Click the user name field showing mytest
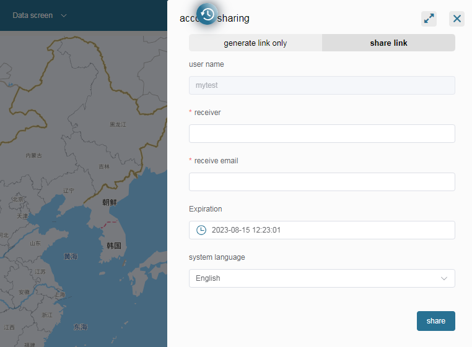 coord(321,85)
